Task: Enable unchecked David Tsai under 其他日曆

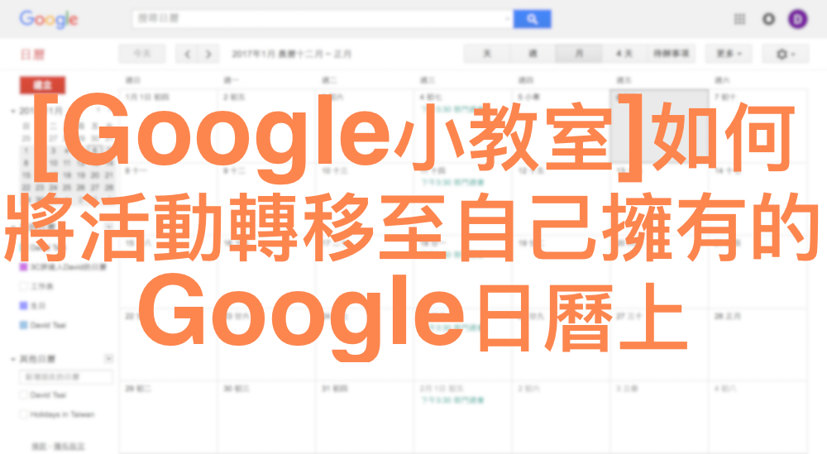Action: tap(23, 395)
